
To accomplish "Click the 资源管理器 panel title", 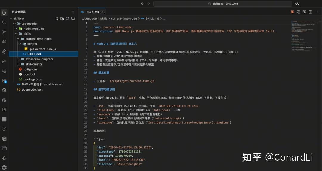I will tap(19, 12).
